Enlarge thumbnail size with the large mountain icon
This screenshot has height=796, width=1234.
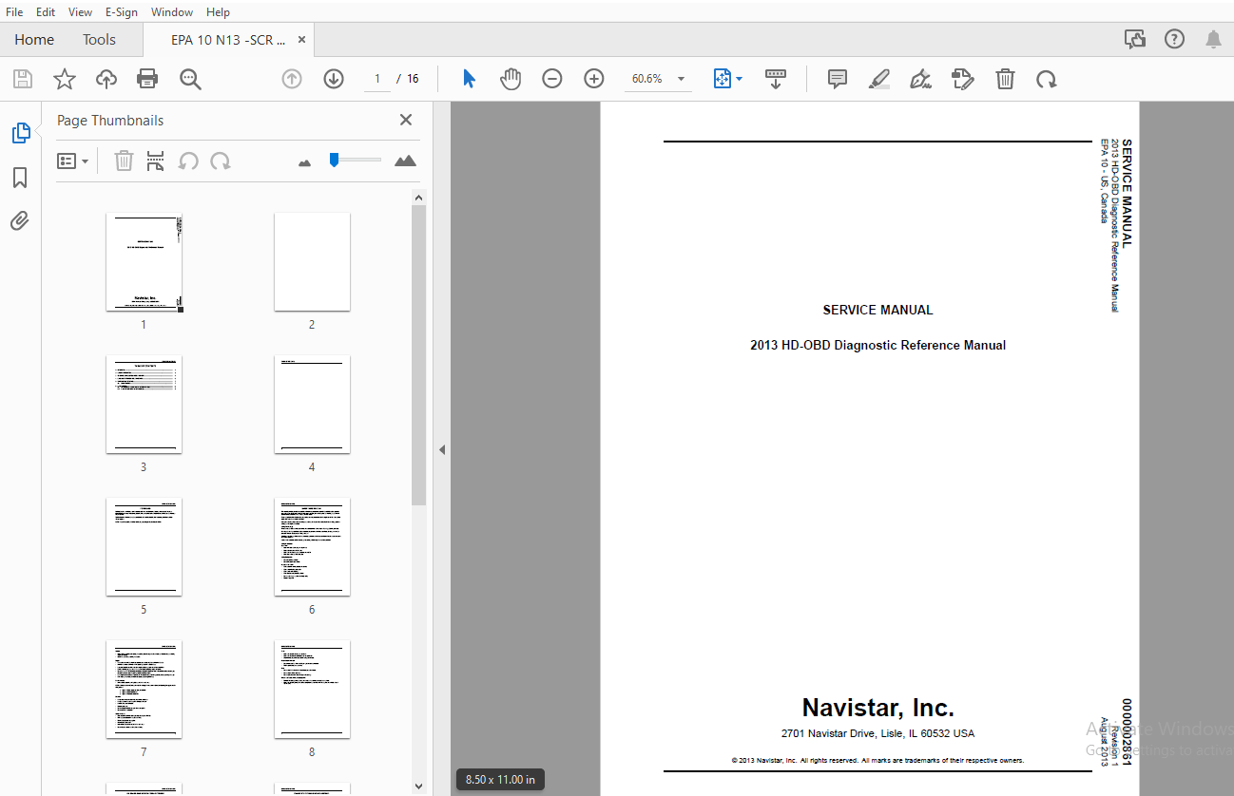click(x=406, y=161)
